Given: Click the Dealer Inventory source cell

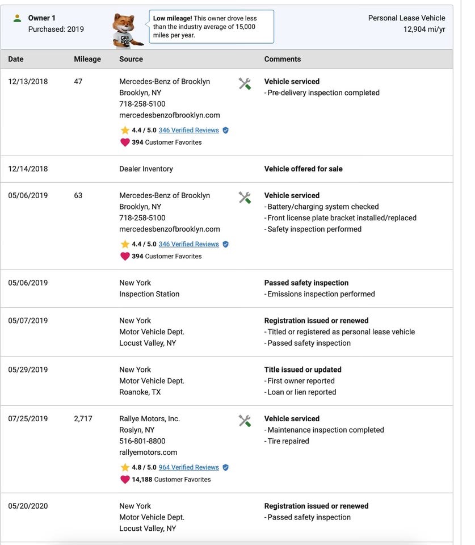Looking at the screenshot, I should (x=146, y=169).
